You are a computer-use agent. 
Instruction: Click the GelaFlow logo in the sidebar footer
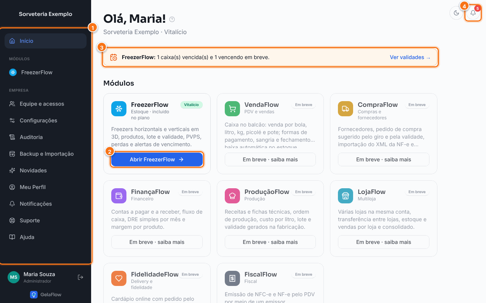tap(46, 294)
